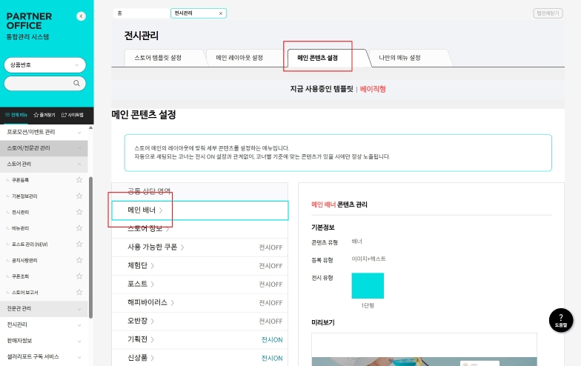Toggle 전시ON for 기획전
The image size is (581, 366).
click(271, 339)
